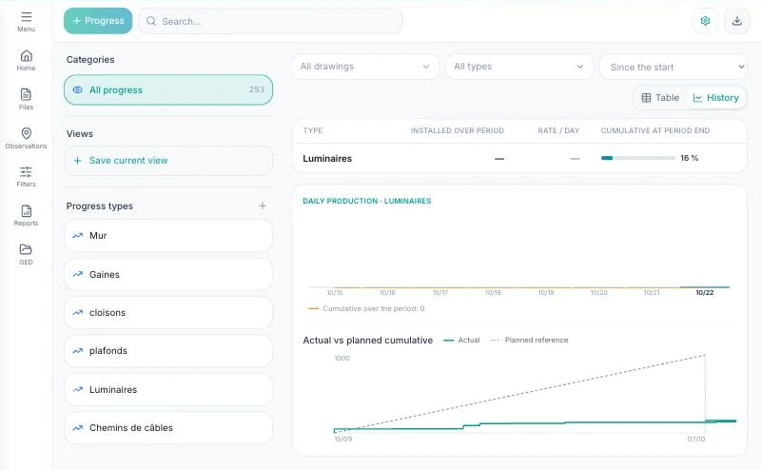Screen dimensions: 761x470
Task: Select the Luminaires progress type
Action: [x=168, y=389]
